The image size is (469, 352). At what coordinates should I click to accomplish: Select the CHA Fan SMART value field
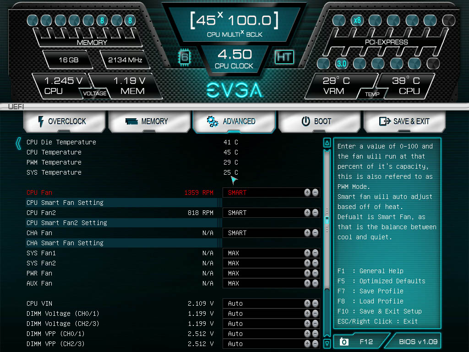271,232
